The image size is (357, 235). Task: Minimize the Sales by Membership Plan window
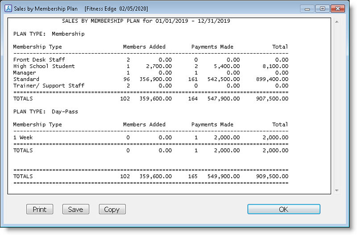tap(307, 8)
